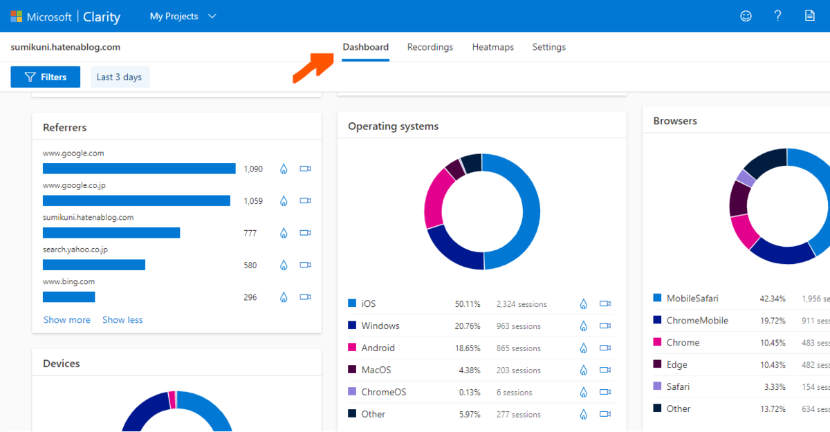Send feedback via the smiley icon
This screenshot has width=830, height=432.
[746, 16]
